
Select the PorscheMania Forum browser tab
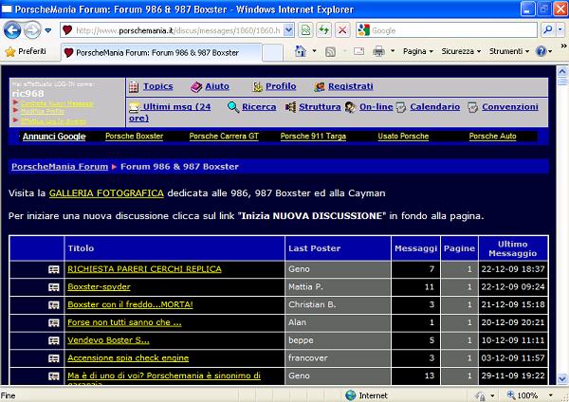click(x=161, y=52)
